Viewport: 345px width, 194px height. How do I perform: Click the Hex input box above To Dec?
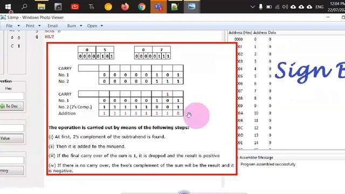12,96
